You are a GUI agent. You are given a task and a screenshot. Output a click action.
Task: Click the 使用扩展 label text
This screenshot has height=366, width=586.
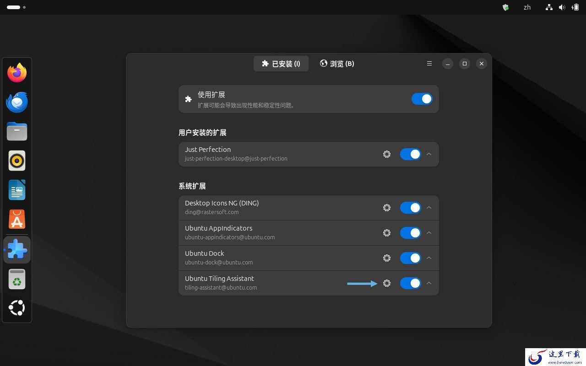pyautogui.click(x=212, y=95)
